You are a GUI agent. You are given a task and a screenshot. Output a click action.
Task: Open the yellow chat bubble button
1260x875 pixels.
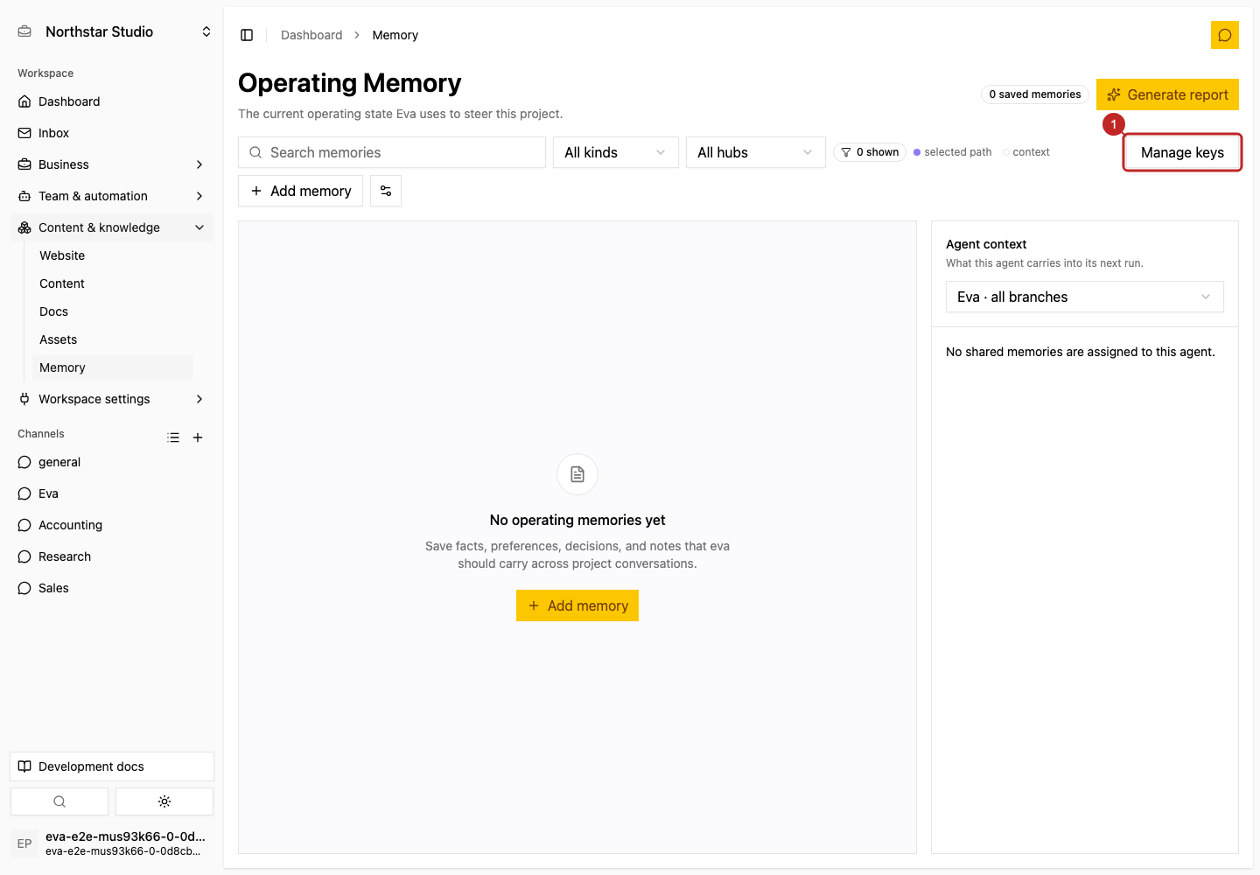[1225, 35]
